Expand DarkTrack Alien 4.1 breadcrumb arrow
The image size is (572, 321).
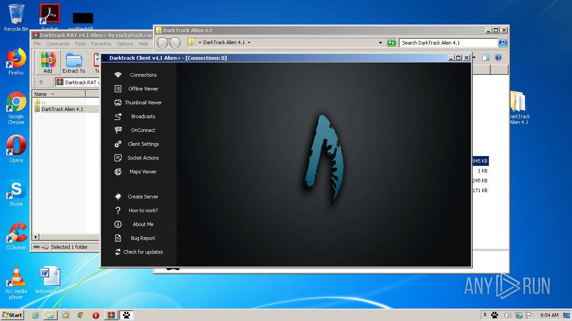[x=249, y=43]
